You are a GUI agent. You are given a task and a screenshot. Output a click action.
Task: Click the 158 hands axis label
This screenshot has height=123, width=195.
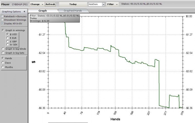coord(115,113)
